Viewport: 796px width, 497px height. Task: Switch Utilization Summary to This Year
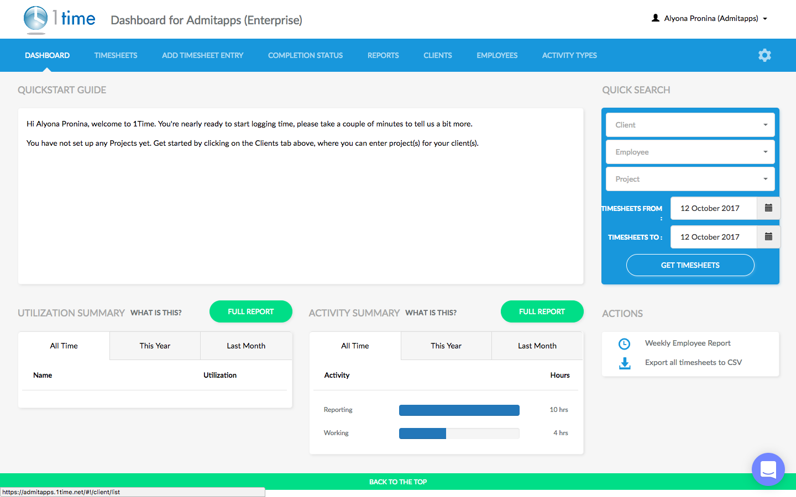coord(155,346)
